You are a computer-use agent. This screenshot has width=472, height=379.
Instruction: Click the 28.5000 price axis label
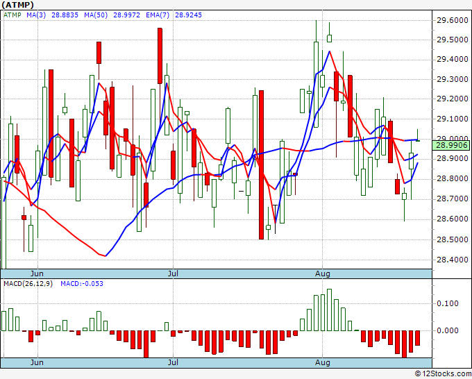(452, 239)
